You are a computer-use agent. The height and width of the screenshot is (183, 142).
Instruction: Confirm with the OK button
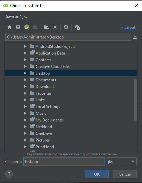pos(97,174)
